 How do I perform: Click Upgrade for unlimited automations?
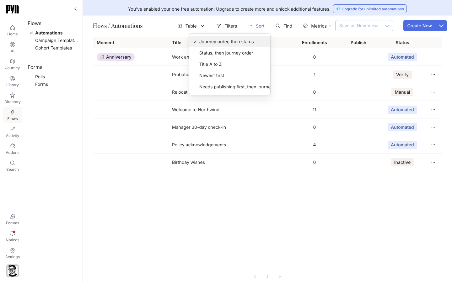370,9
